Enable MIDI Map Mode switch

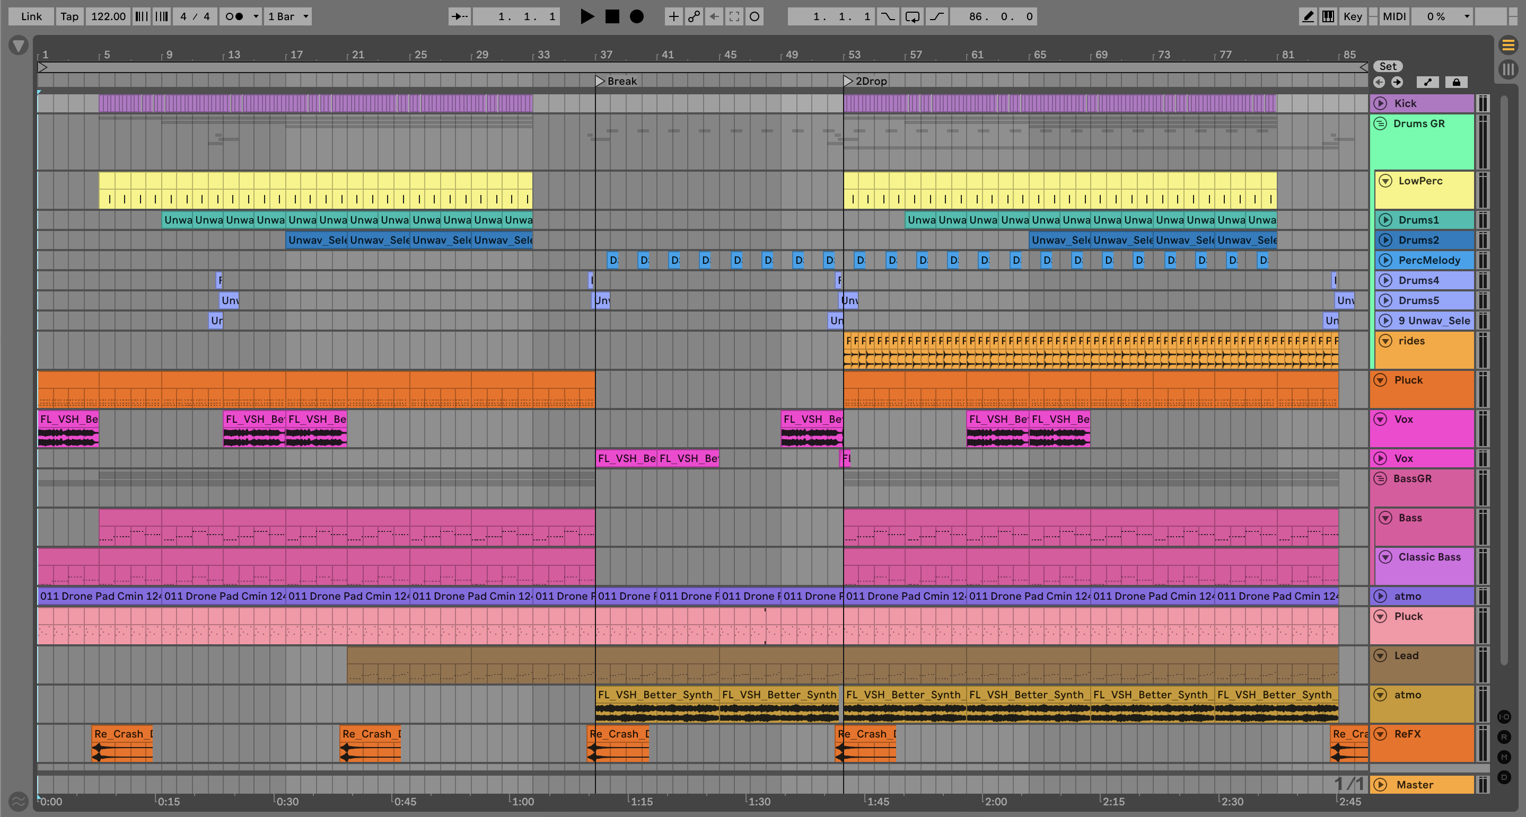[1394, 16]
